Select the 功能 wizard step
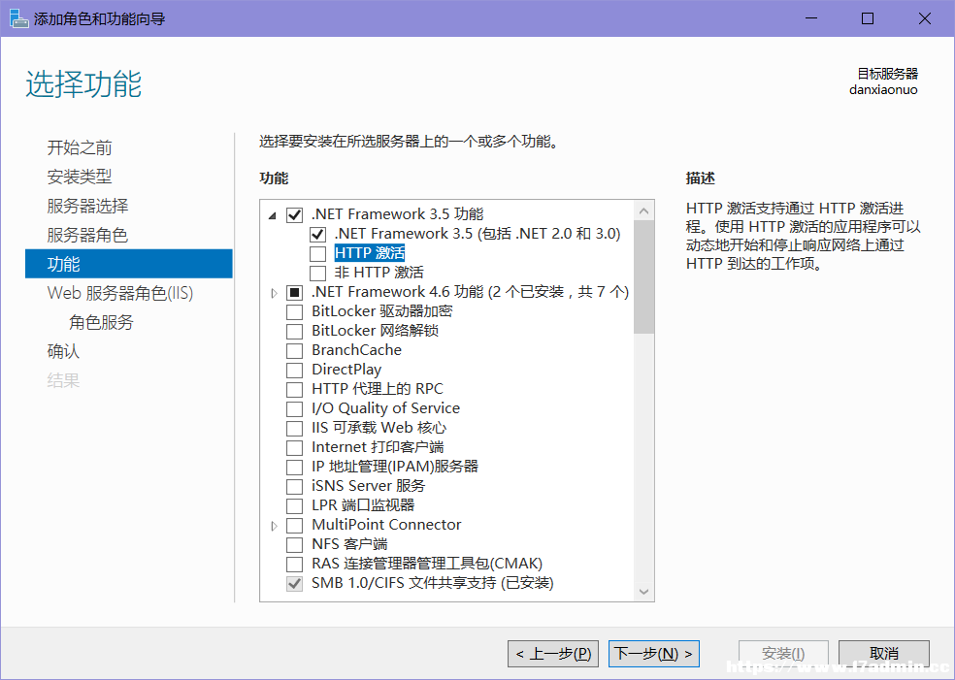The image size is (955, 680). 129,264
